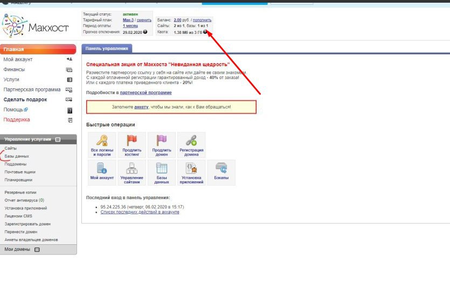Click the 'пополнить' balance link
Screen dimensions: 450x283
point(202,20)
